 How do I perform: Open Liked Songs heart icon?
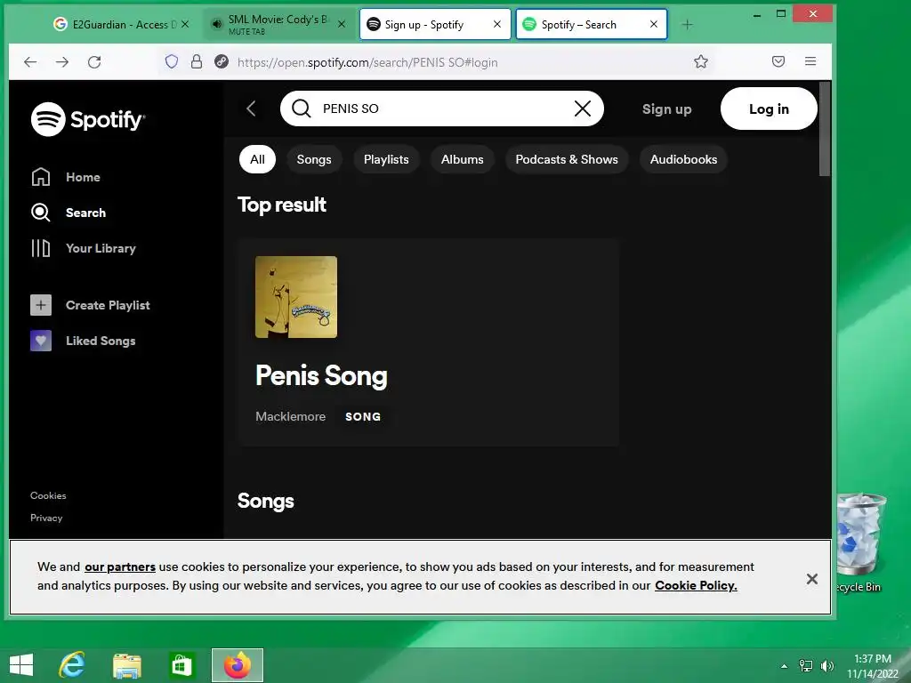pos(41,341)
